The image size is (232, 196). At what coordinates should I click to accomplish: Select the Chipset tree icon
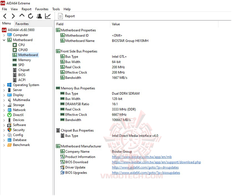(x=15, y=70)
